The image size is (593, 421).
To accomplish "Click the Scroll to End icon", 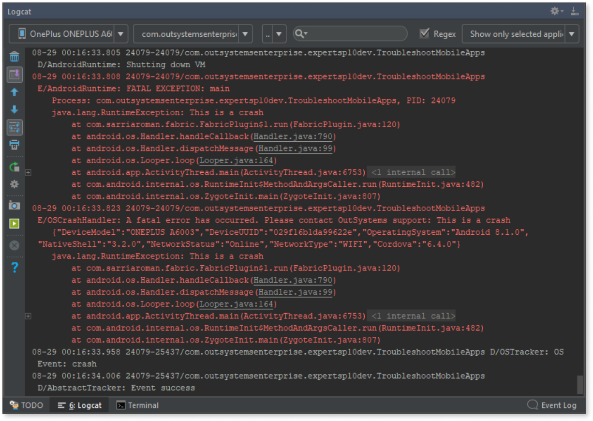I will click(15, 74).
